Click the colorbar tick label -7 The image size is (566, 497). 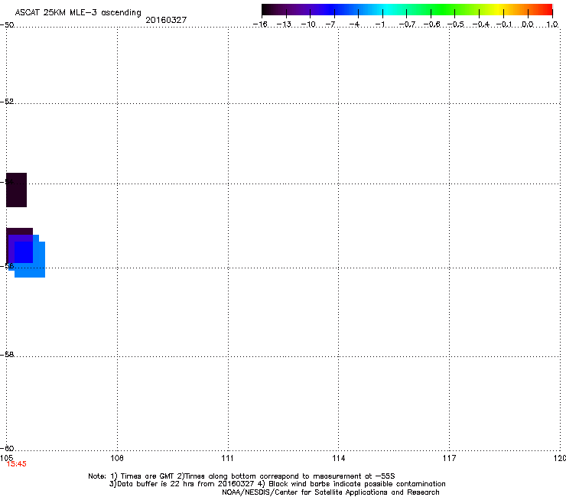pyautogui.click(x=330, y=24)
